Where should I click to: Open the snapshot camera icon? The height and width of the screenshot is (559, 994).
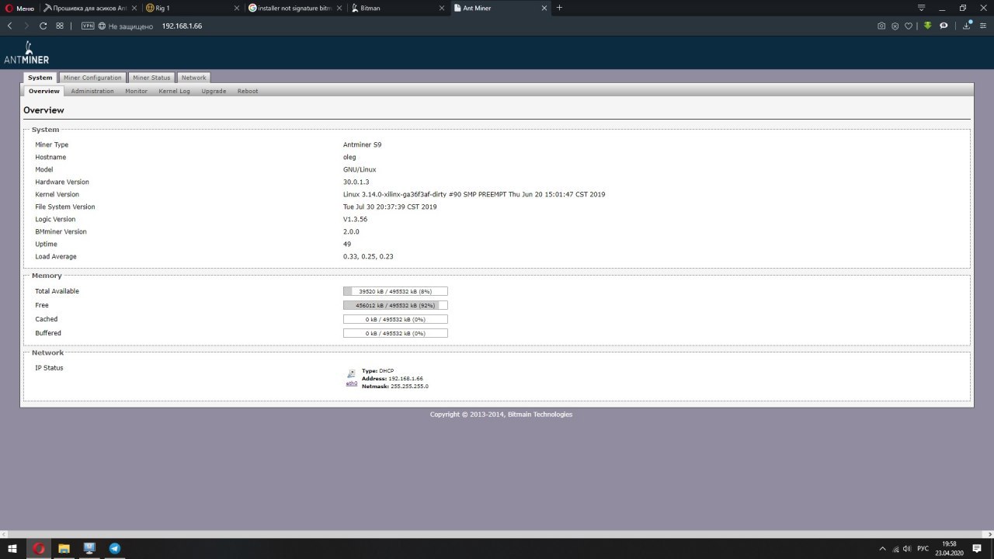[x=881, y=26]
